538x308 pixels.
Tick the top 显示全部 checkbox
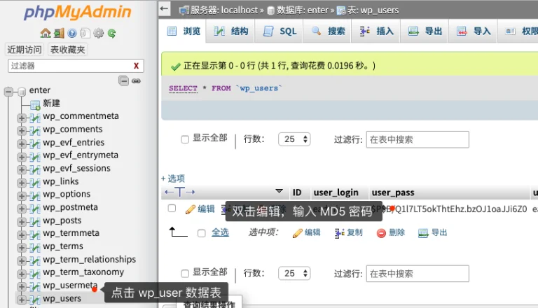(185, 139)
